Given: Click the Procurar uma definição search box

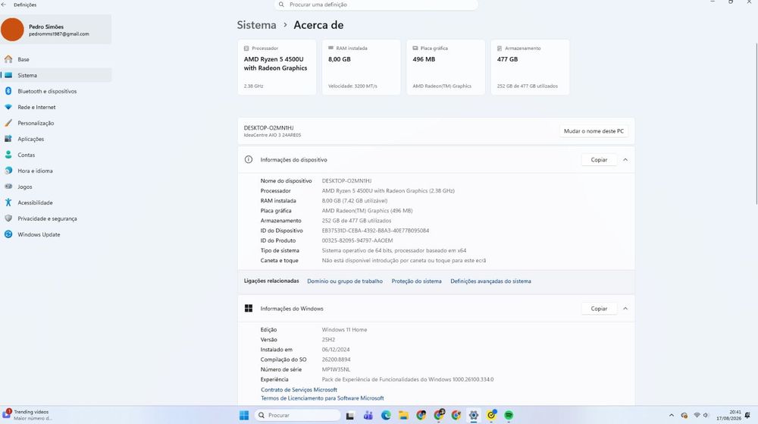Looking at the screenshot, I should pyautogui.click(x=376, y=5).
